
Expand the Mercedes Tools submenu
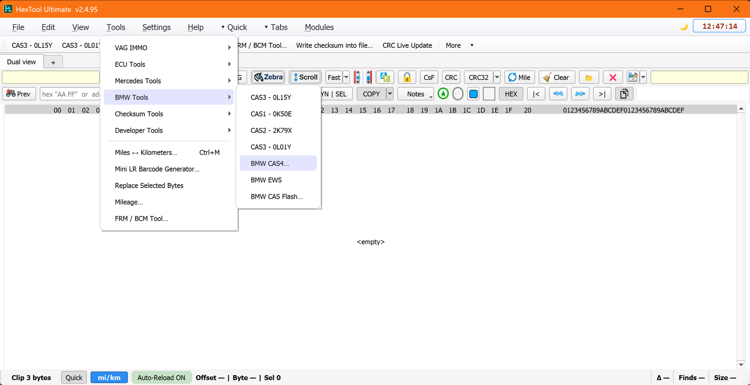[x=169, y=81]
